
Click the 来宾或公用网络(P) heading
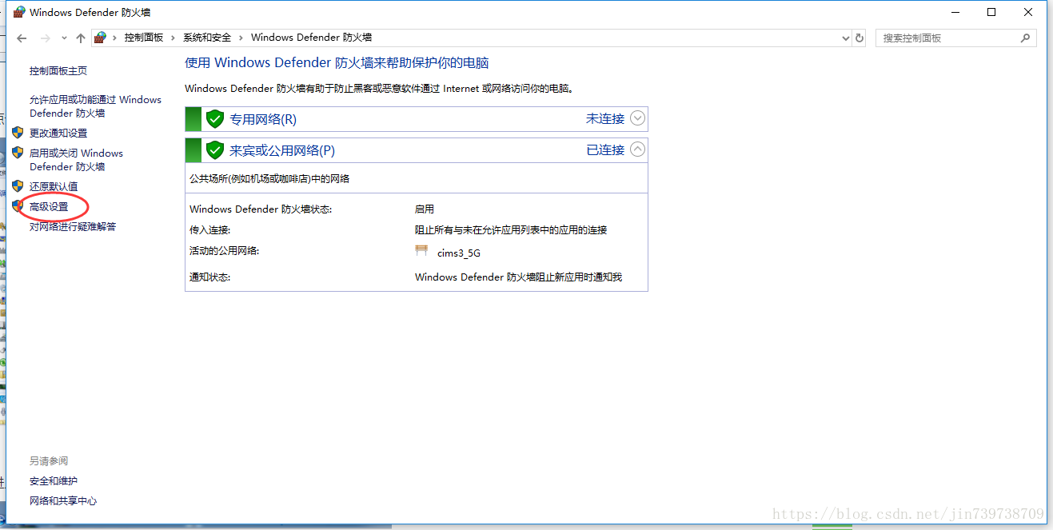click(x=282, y=150)
